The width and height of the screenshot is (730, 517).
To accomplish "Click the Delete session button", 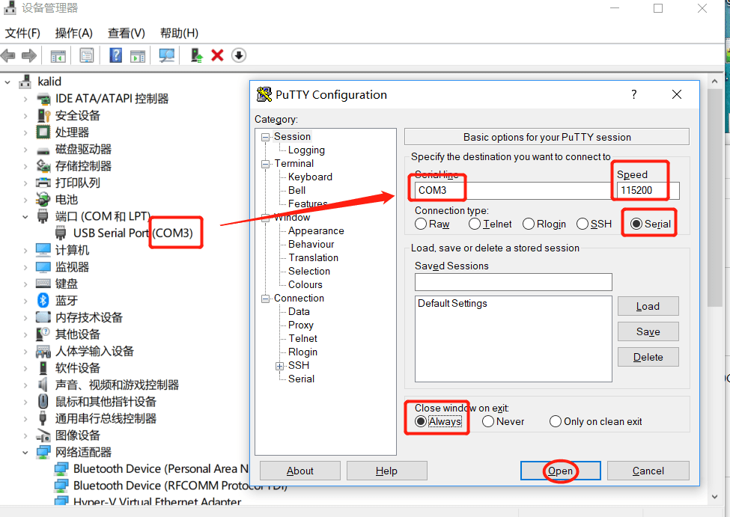I will (648, 357).
